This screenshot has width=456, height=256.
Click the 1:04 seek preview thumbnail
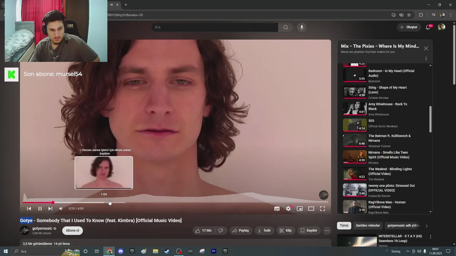coord(104,173)
